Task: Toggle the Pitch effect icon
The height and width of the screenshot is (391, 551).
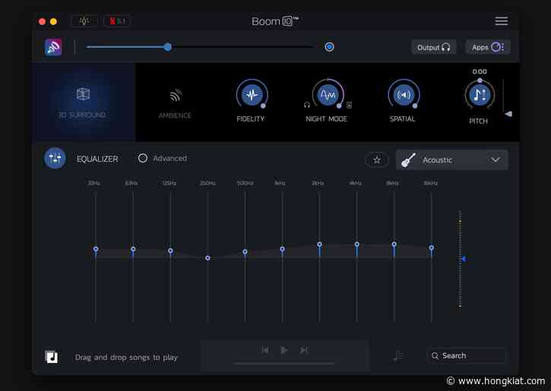Action: coord(480,95)
